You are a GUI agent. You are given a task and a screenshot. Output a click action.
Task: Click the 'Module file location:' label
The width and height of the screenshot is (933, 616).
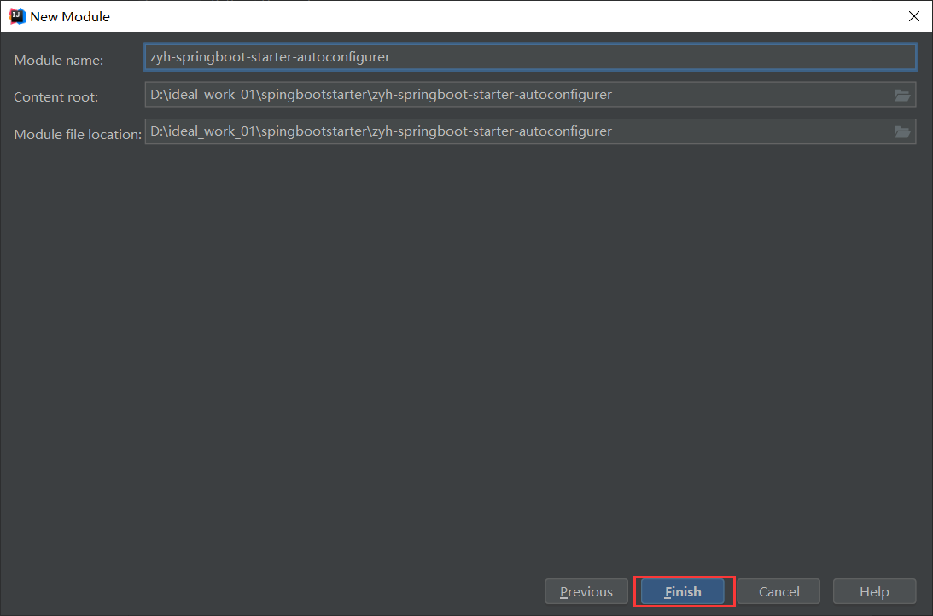point(78,134)
